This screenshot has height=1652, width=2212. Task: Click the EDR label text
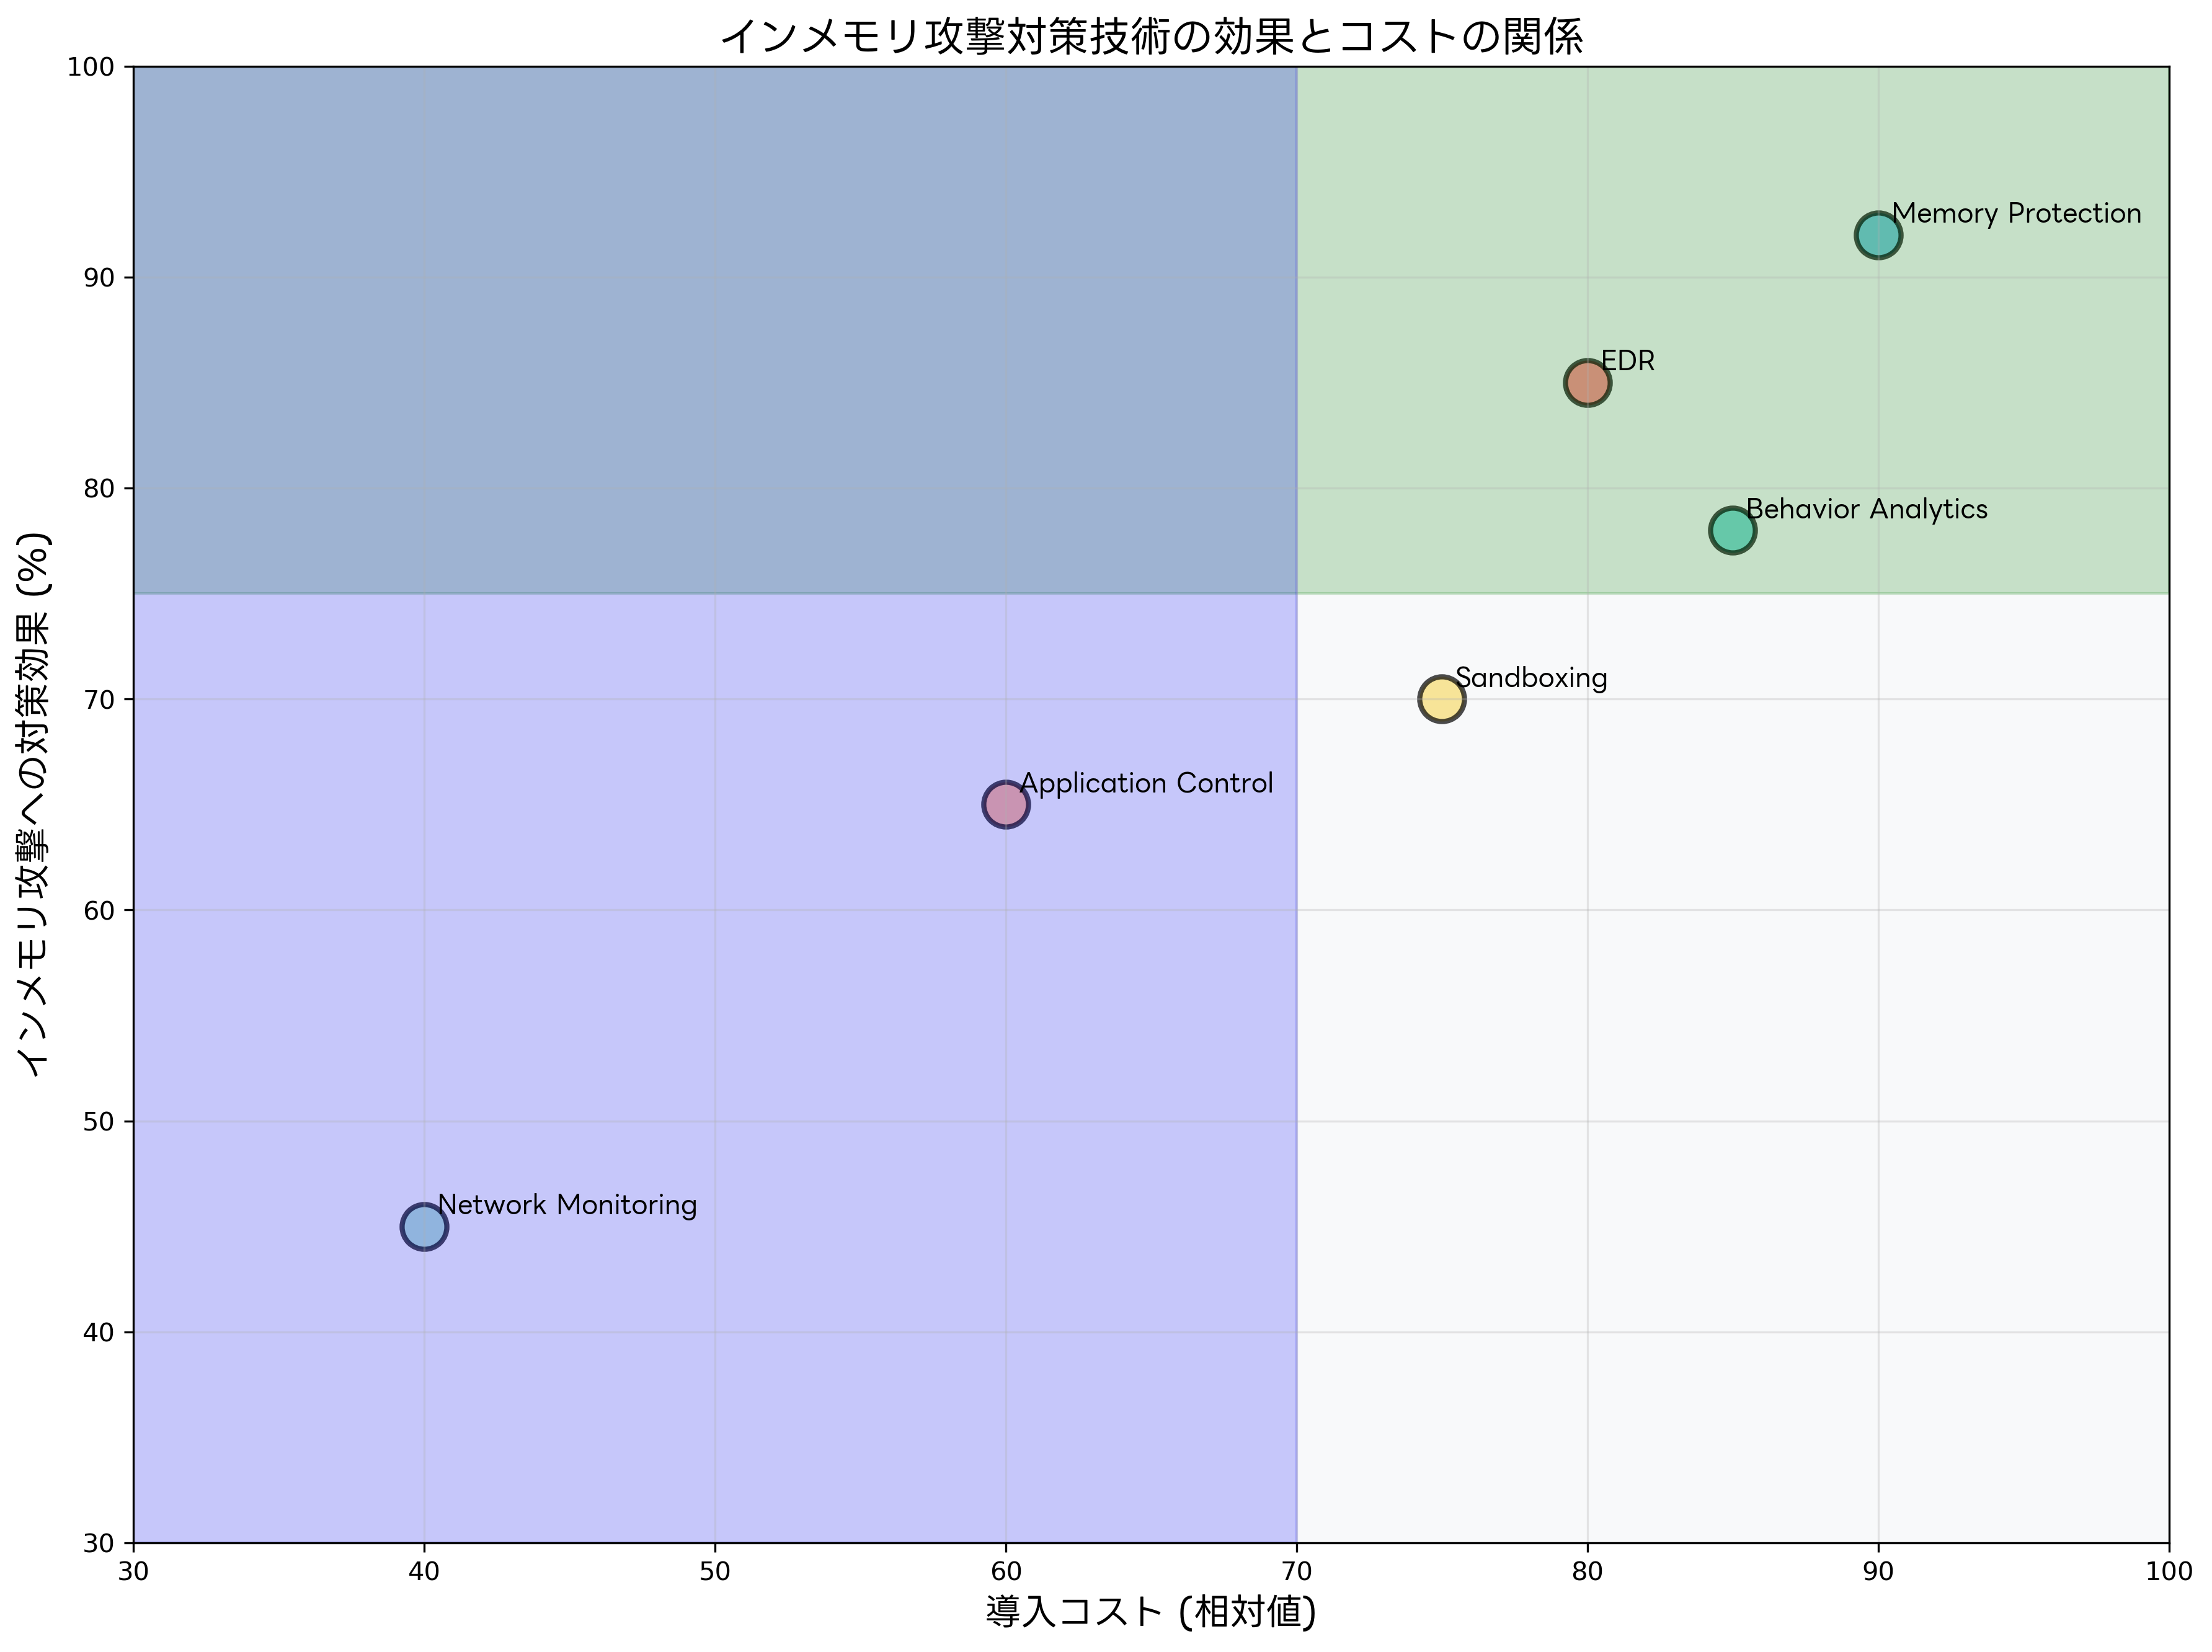tap(1628, 361)
